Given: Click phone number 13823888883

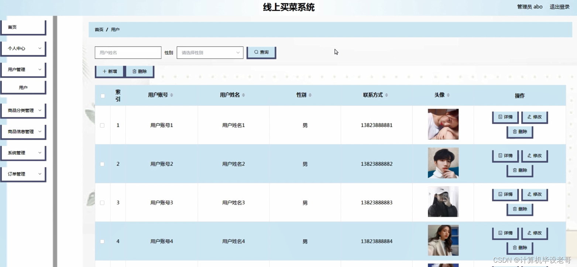Looking at the screenshot, I should pos(377,203).
